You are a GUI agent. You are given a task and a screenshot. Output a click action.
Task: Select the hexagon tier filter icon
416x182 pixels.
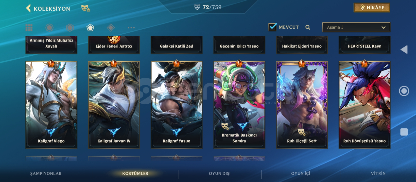[x=70, y=28]
